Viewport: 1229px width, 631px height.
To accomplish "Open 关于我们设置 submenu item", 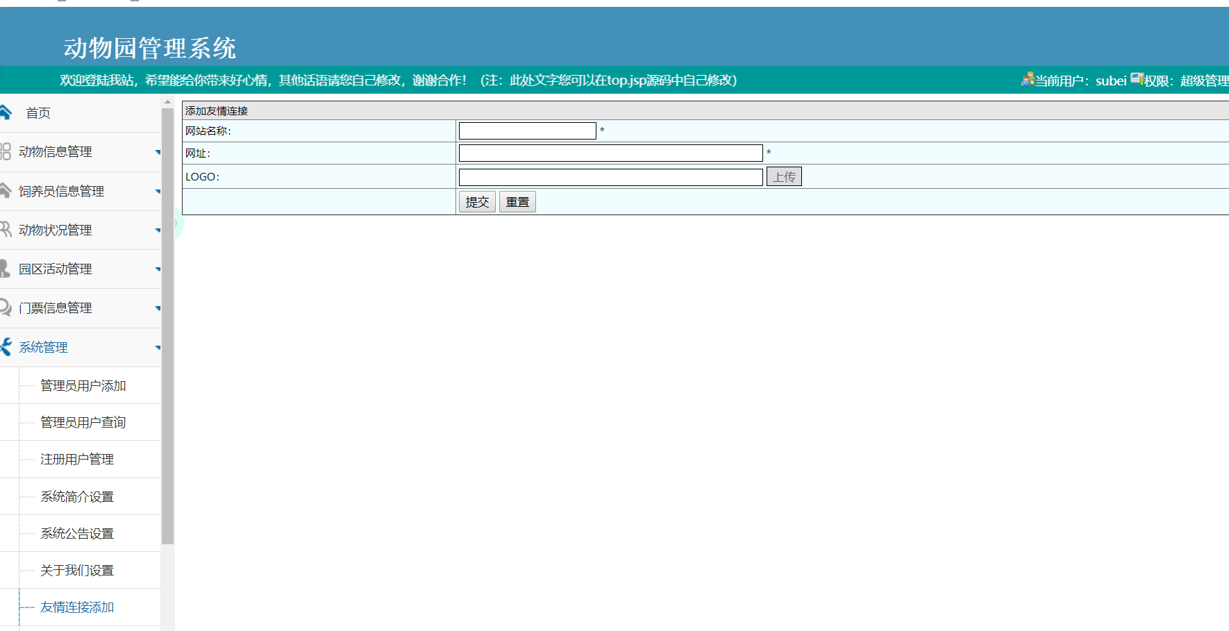I will coord(77,570).
